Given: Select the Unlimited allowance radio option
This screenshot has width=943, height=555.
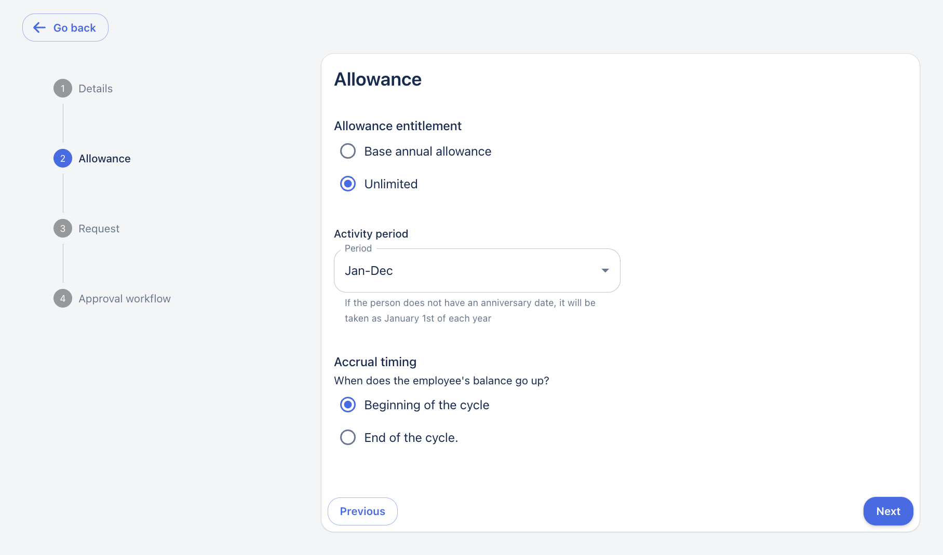Looking at the screenshot, I should click(348, 184).
